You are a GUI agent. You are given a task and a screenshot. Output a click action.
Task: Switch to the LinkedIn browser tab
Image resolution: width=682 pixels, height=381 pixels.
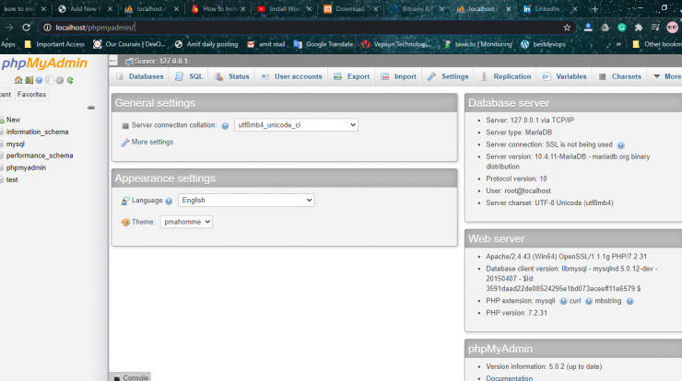tap(550, 8)
